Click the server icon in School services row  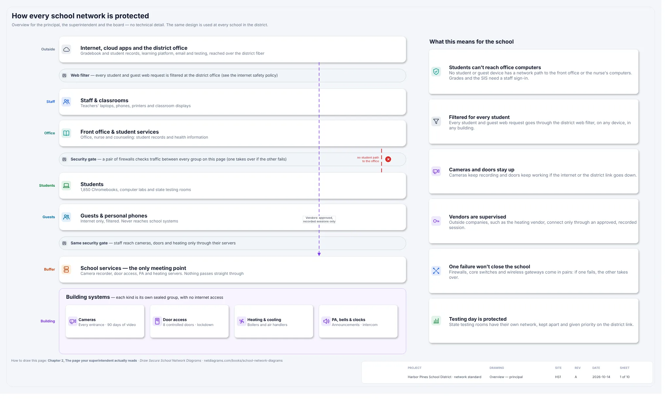pyautogui.click(x=66, y=270)
